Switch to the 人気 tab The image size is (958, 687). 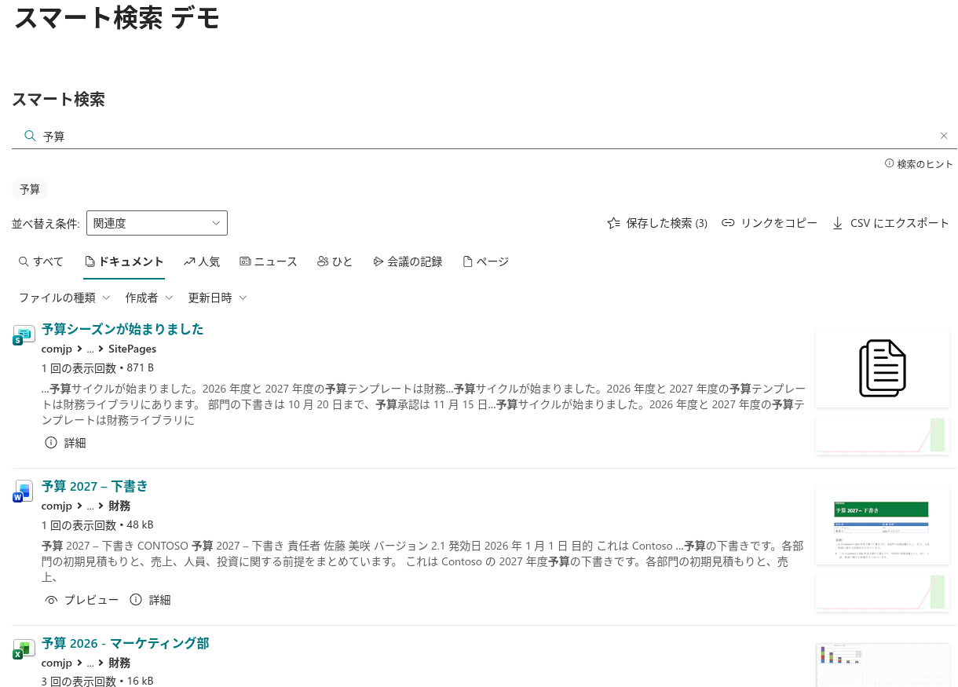tap(202, 261)
